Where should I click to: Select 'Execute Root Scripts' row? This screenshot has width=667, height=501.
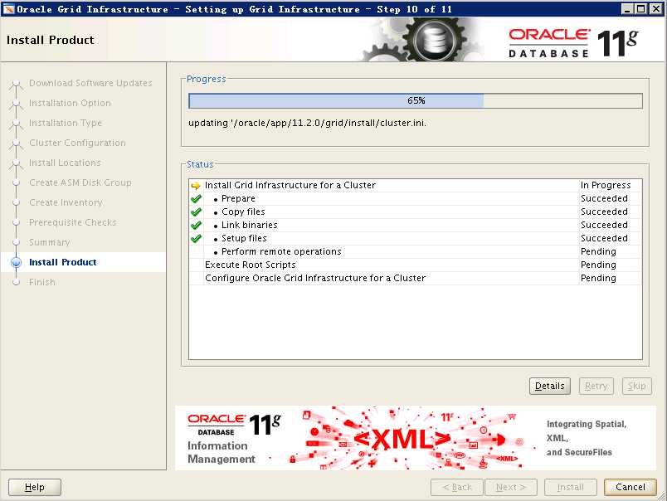416,265
